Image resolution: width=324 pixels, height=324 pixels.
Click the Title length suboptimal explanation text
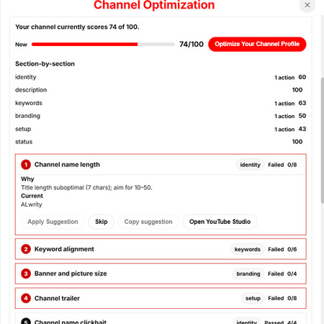coord(86,187)
